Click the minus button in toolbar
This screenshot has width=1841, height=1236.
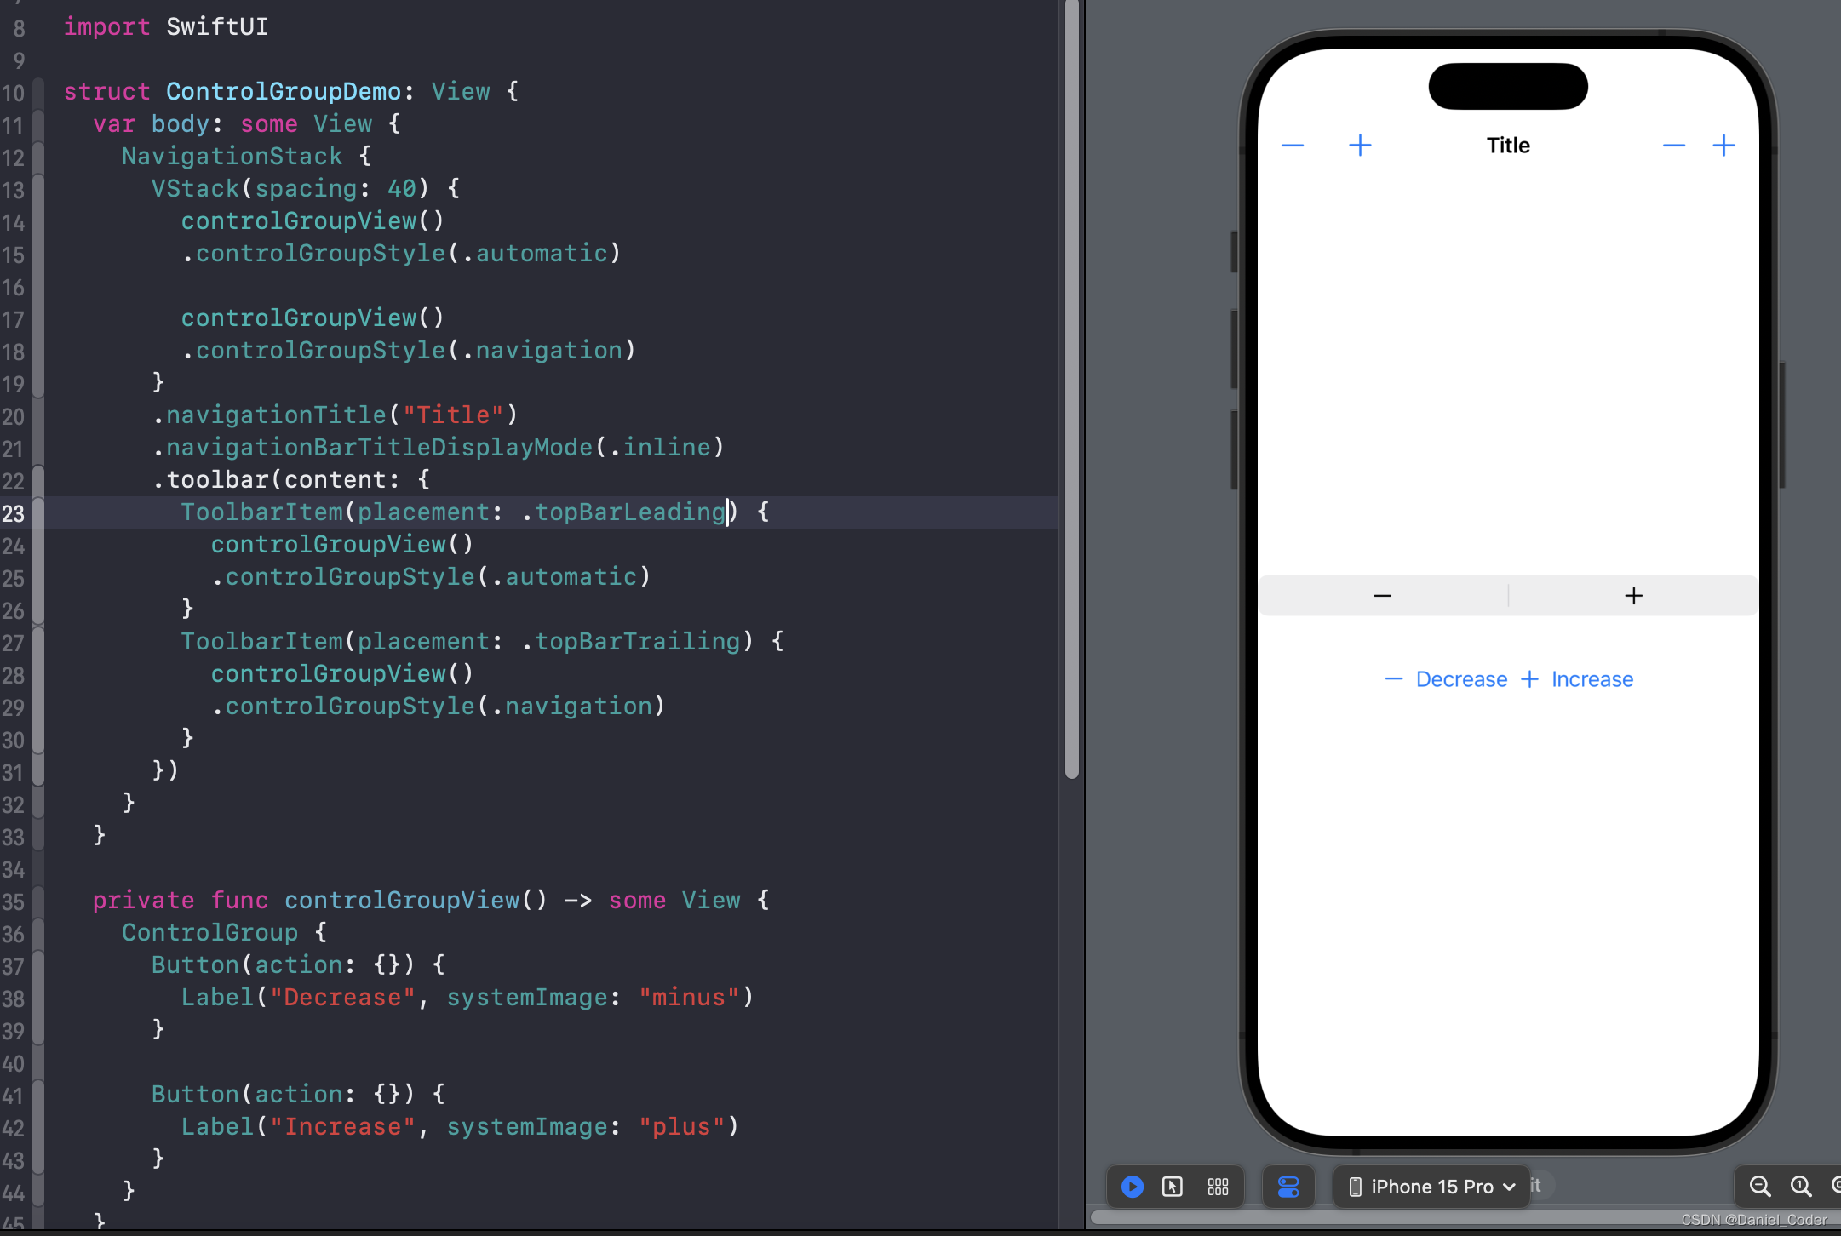tap(1292, 145)
